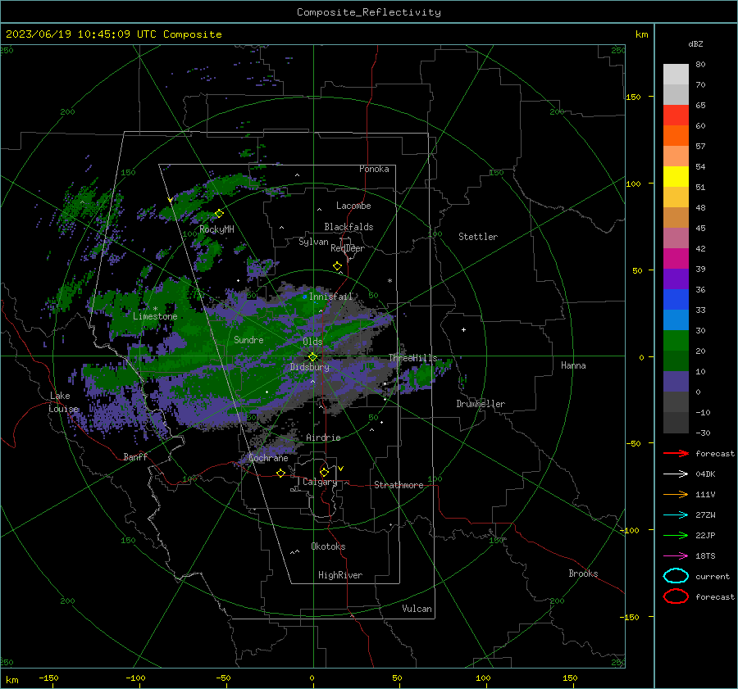The width and height of the screenshot is (738, 689).
Task: Click the Ponoka city label
Action: point(374,170)
